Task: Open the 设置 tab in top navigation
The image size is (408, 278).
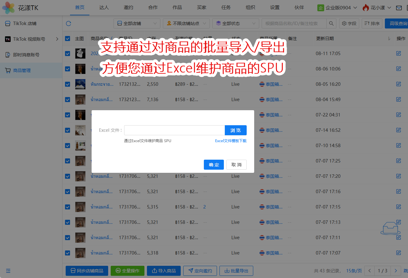Action: 275,8
